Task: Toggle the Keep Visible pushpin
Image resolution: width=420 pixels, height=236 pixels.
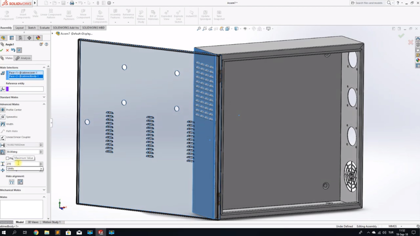Action: click(x=19, y=50)
